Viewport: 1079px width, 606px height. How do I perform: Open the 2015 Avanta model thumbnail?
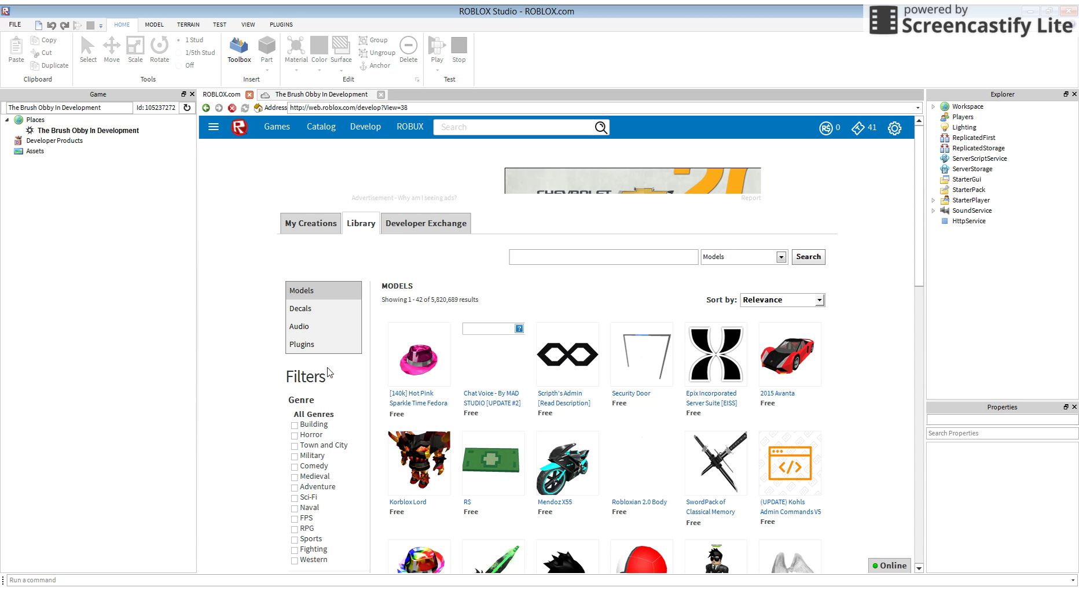[x=790, y=354]
